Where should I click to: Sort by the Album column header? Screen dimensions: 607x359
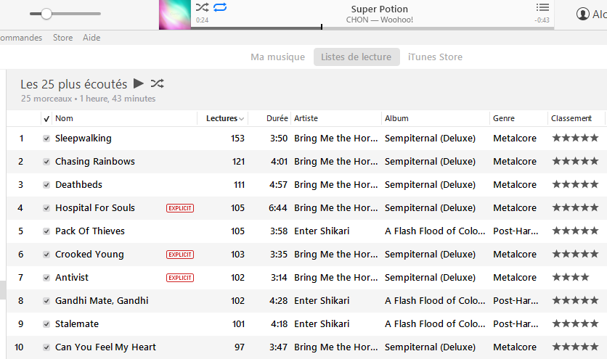[396, 118]
